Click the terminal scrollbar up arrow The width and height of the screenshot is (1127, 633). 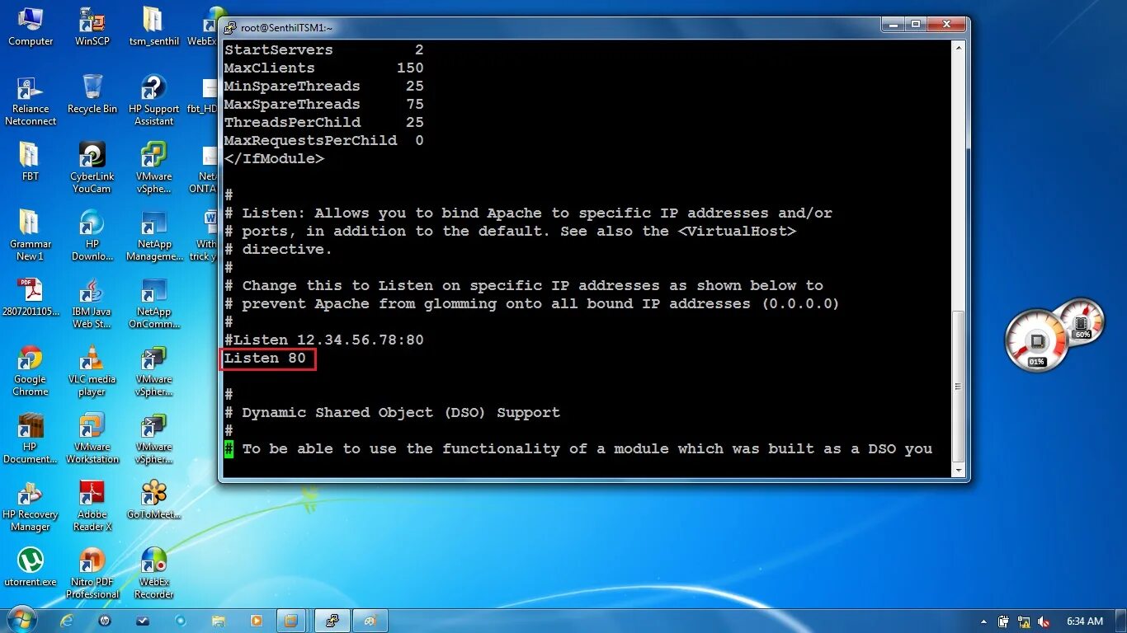[959, 48]
